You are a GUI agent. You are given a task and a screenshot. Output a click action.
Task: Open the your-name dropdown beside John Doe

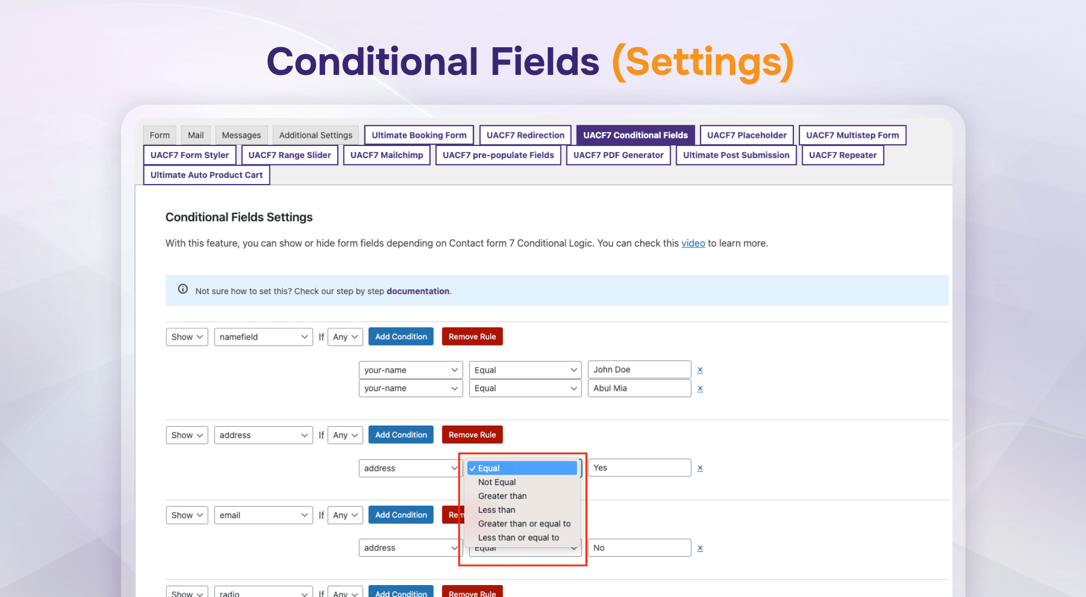[411, 370]
